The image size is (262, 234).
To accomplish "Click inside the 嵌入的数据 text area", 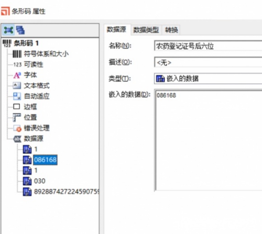I will click(x=208, y=140).
